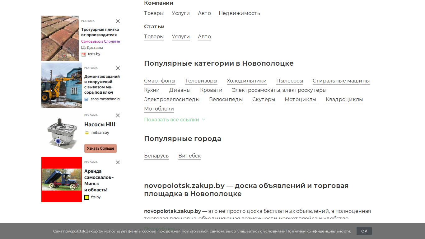Select the Витебск city link
This screenshot has height=239, width=425.
(x=189, y=156)
